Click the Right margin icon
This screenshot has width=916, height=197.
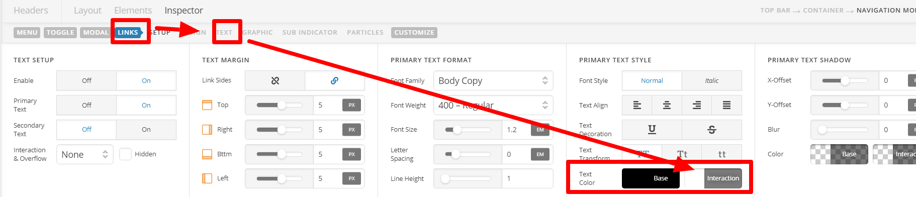point(207,130)
